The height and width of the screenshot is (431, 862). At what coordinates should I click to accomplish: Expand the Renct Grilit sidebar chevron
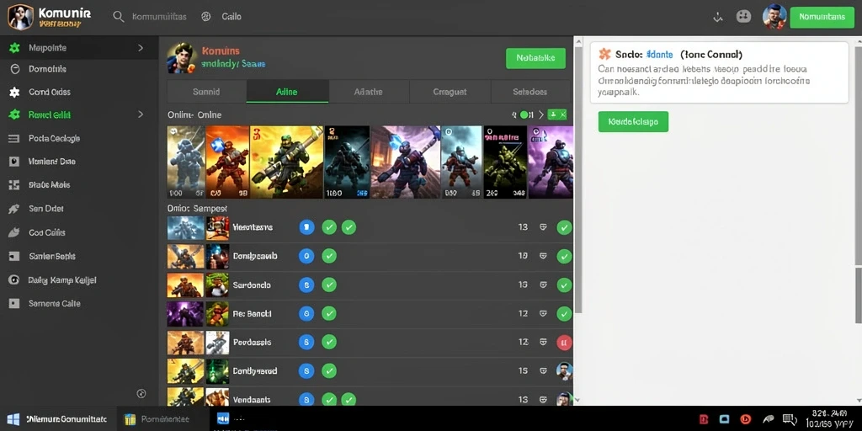click(141, 114)
